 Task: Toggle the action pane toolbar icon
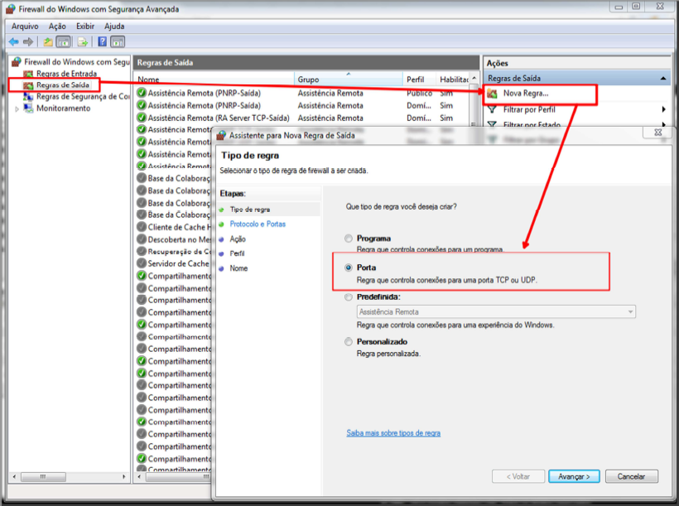pos(118,41)
